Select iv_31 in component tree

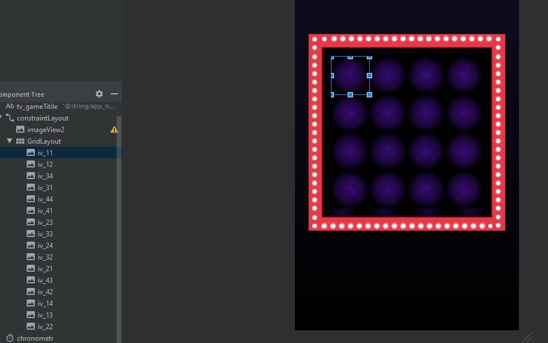click(x=45, y=187)
